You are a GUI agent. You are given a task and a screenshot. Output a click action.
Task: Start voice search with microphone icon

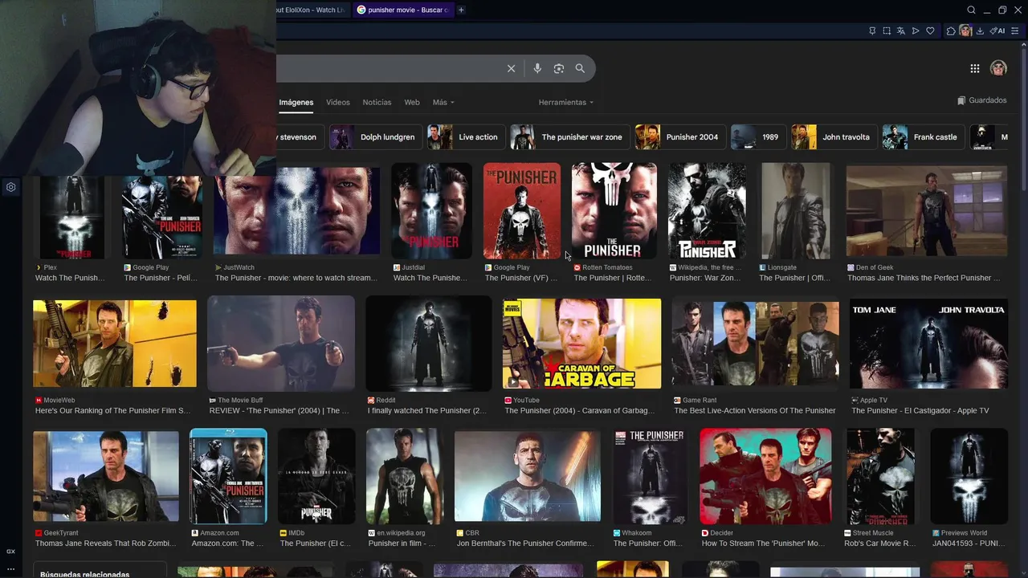[537, 69]
